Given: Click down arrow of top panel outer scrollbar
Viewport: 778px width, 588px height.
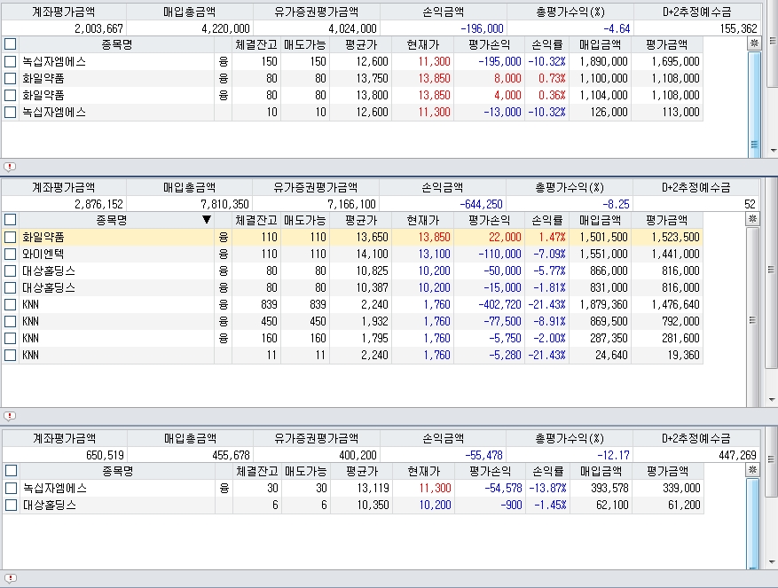Looking at the screenshot, I should point(772,153).
